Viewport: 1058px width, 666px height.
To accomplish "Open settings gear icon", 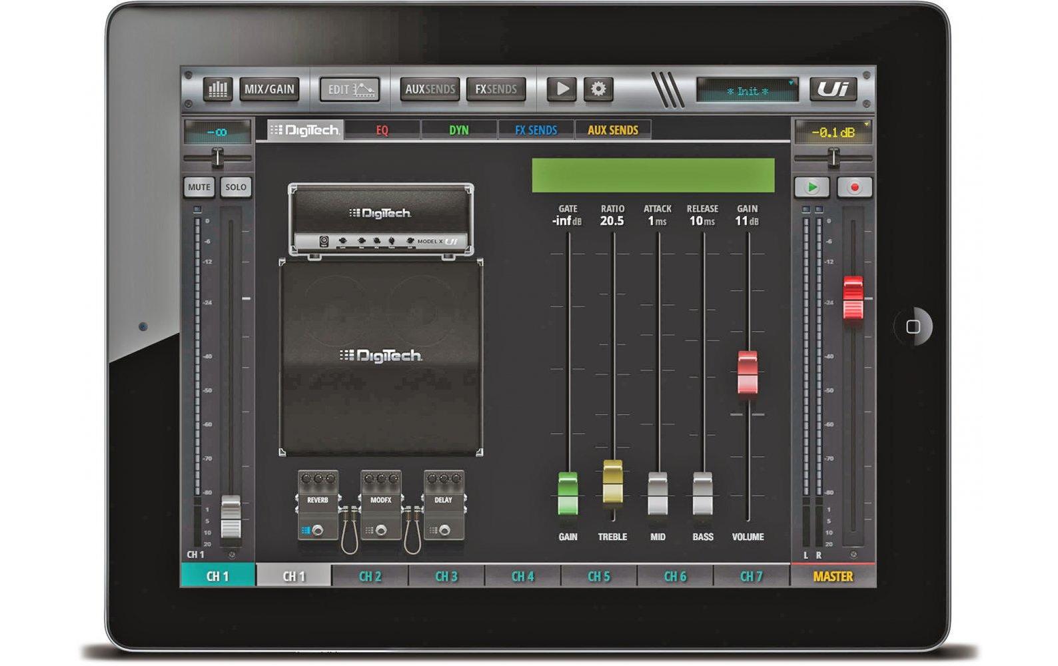I will [x=598, y=89].
